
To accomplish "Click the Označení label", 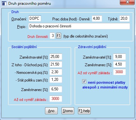I will pos(19,19).
